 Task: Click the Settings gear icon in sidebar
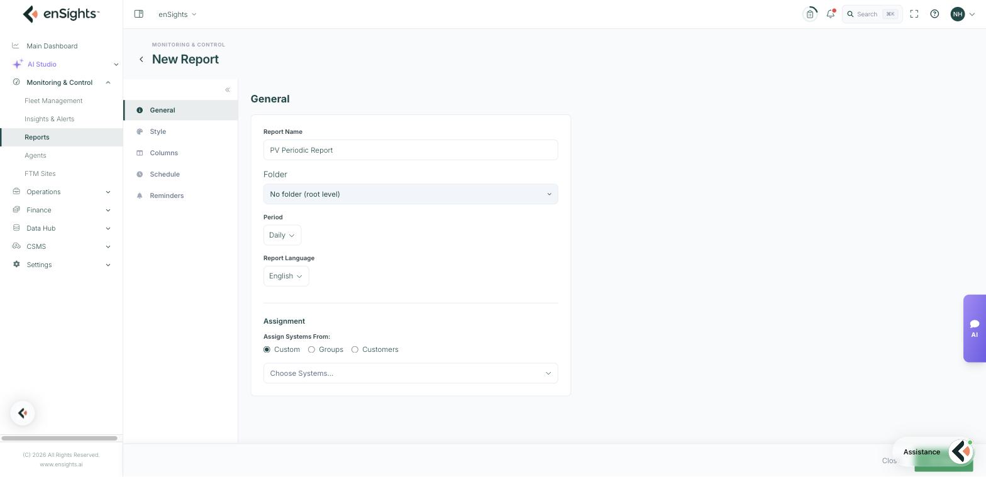[16, 265]
